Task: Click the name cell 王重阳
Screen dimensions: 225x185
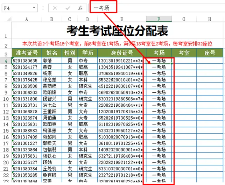Action: (x=52, y=112)
